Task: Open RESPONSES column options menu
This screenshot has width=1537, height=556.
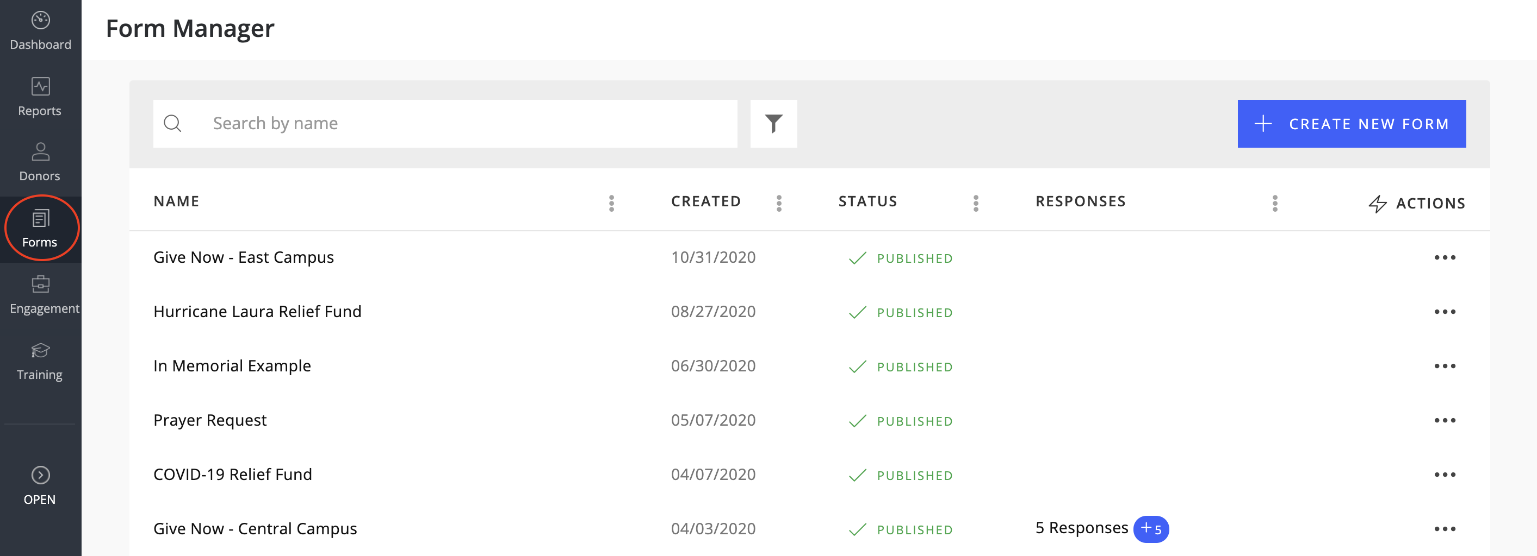Action: [x=1274, y=203]
